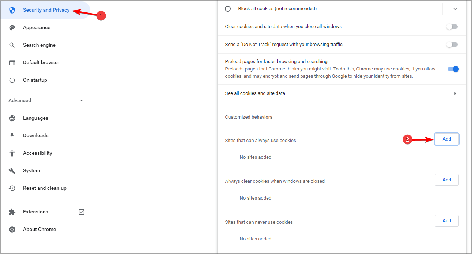Viewport: 472px width, 254px height.
Task: Click the Search engine magnifier icon
Action: [x=12, y=45]
